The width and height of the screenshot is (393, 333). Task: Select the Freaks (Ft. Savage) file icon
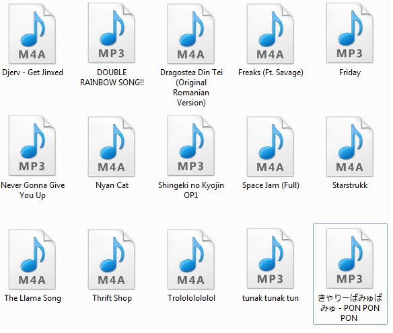click(x=271, y=34)
